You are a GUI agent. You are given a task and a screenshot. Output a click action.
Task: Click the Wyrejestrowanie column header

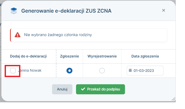[x=102, y=56]
